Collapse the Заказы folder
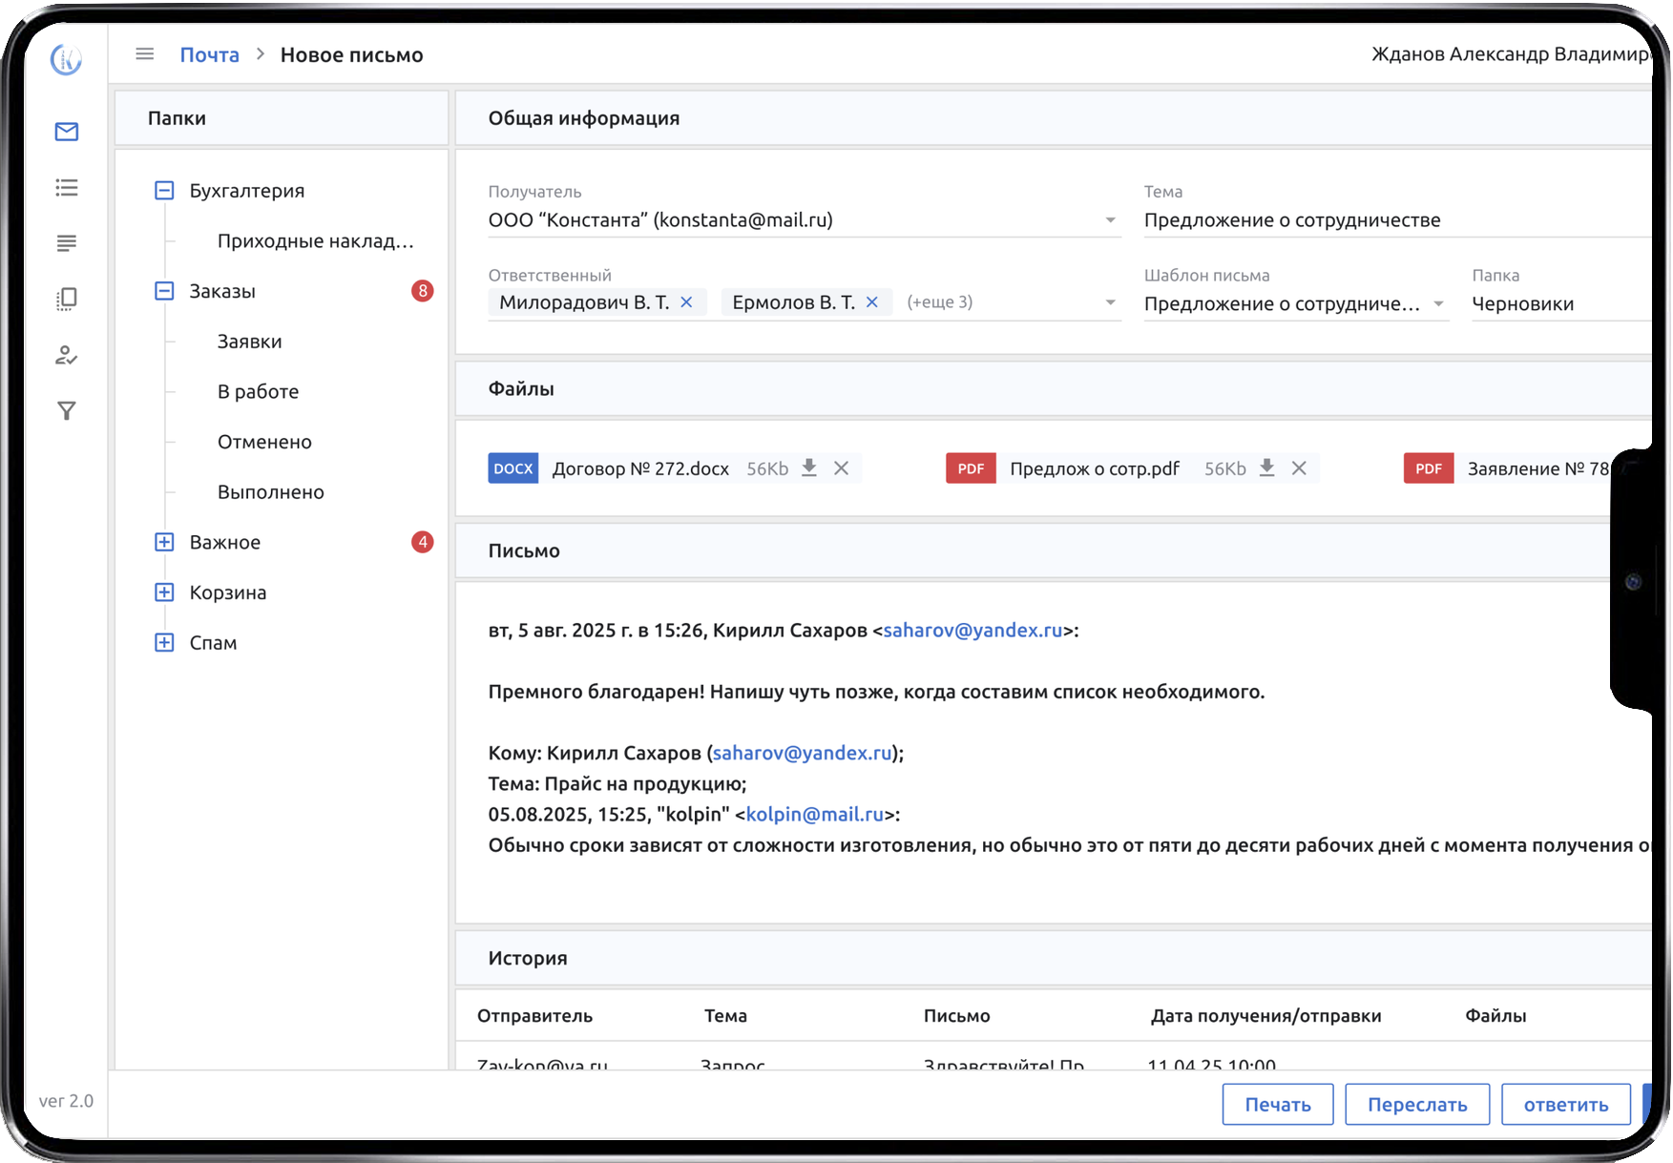 pos(164,291)
